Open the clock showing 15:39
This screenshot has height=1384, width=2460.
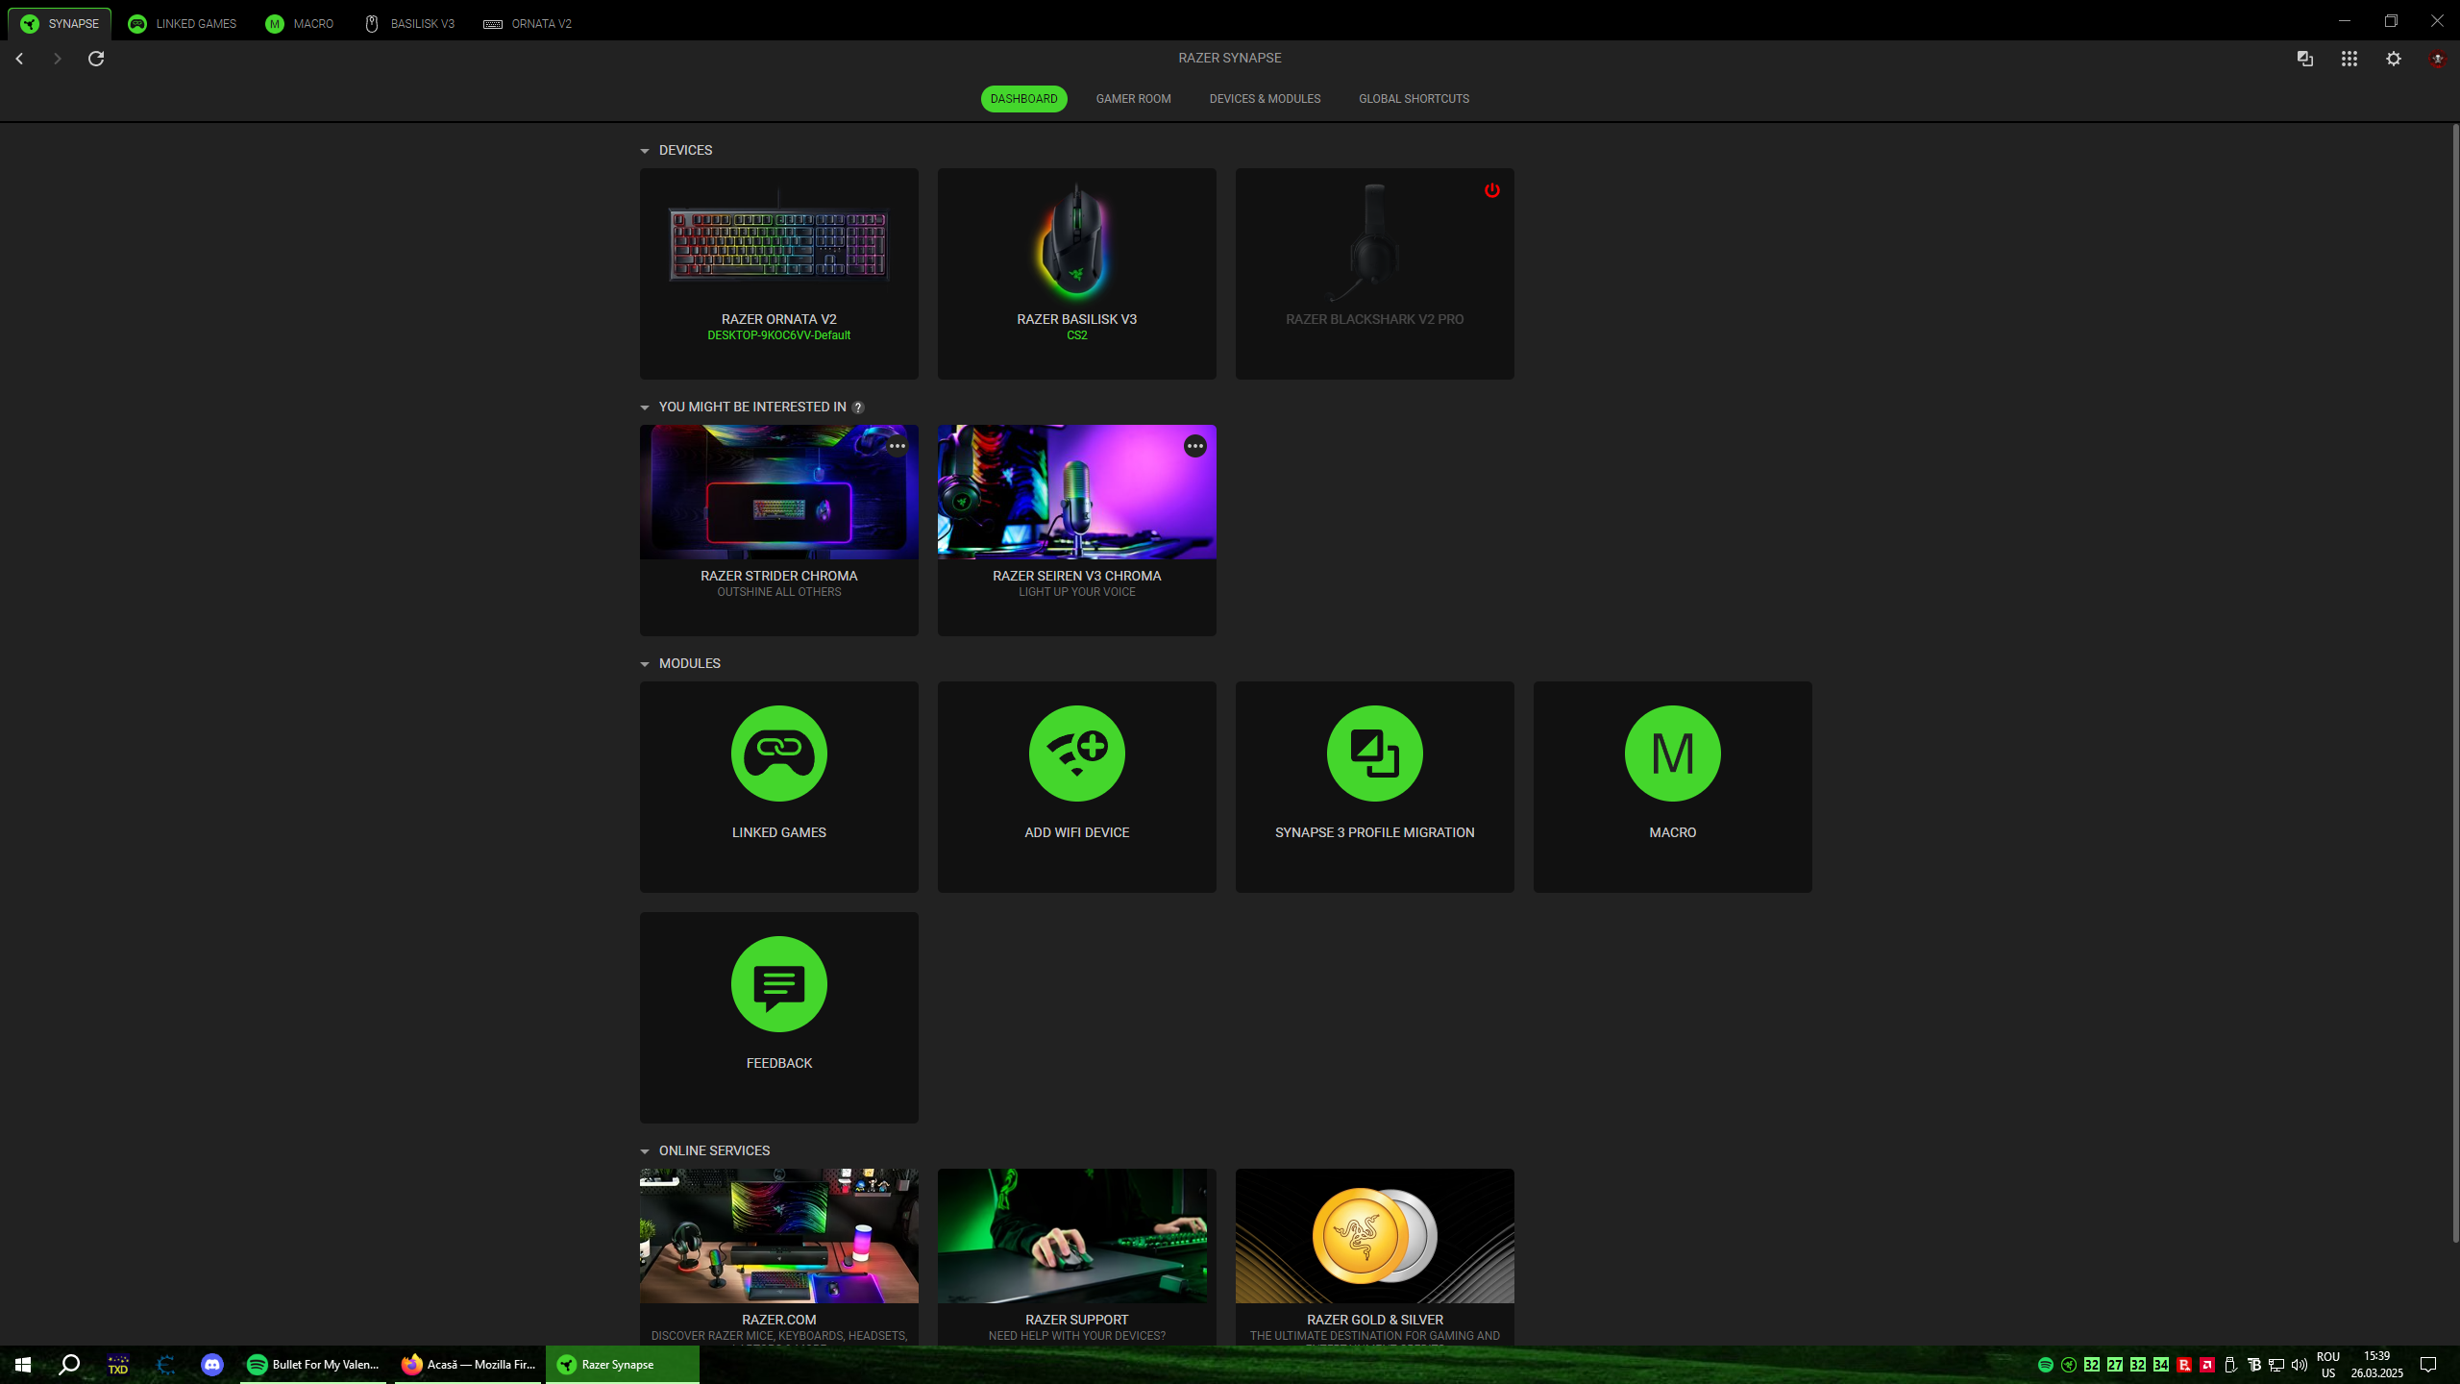click(2376, 1365)
